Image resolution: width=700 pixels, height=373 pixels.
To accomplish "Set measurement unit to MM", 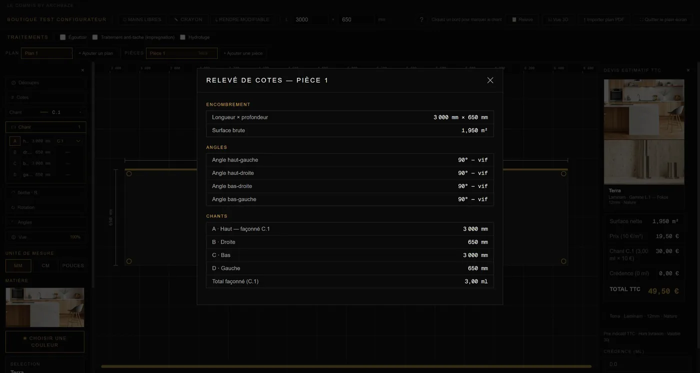I will [x=18, y=265].
